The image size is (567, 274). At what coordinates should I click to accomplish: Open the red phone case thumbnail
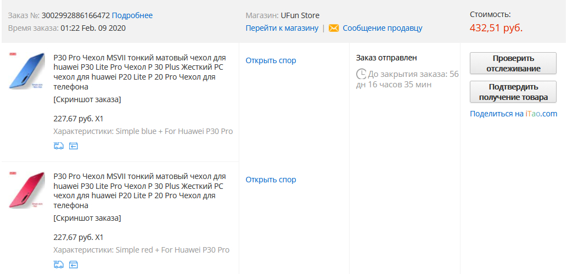click(x=27, y=189)
